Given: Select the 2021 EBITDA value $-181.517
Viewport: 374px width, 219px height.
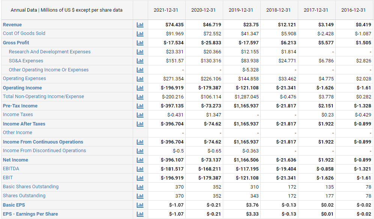Looking at the screenshot, I should click(172, 169).
